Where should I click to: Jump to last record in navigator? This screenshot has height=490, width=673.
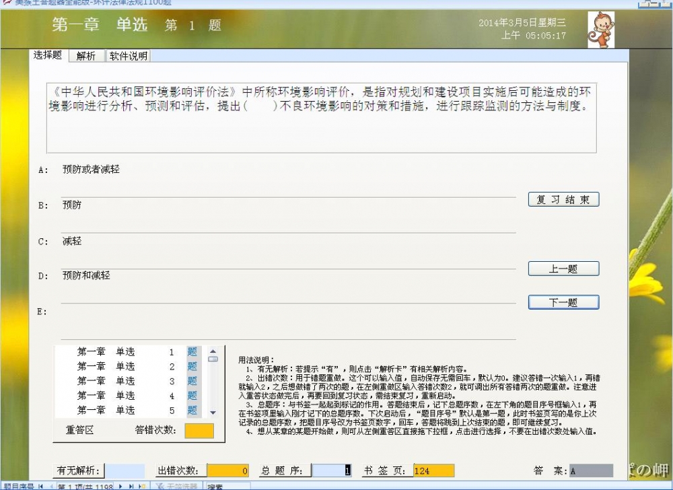pos(131,486)
